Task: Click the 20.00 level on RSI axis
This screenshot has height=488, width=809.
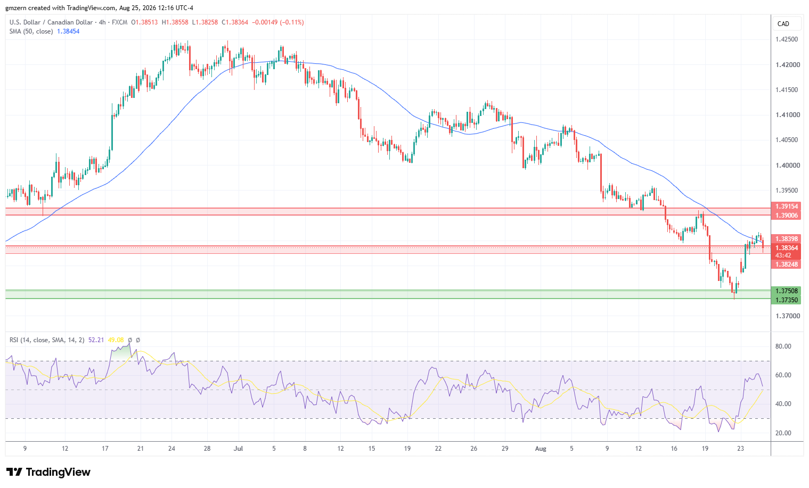Action: tap(783, 433)
